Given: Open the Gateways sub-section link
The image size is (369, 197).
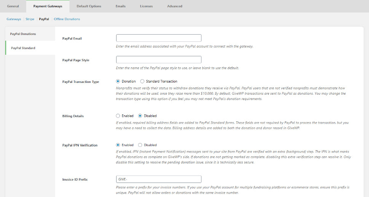Looking at the screenshot, I should [x=14, y=19].
